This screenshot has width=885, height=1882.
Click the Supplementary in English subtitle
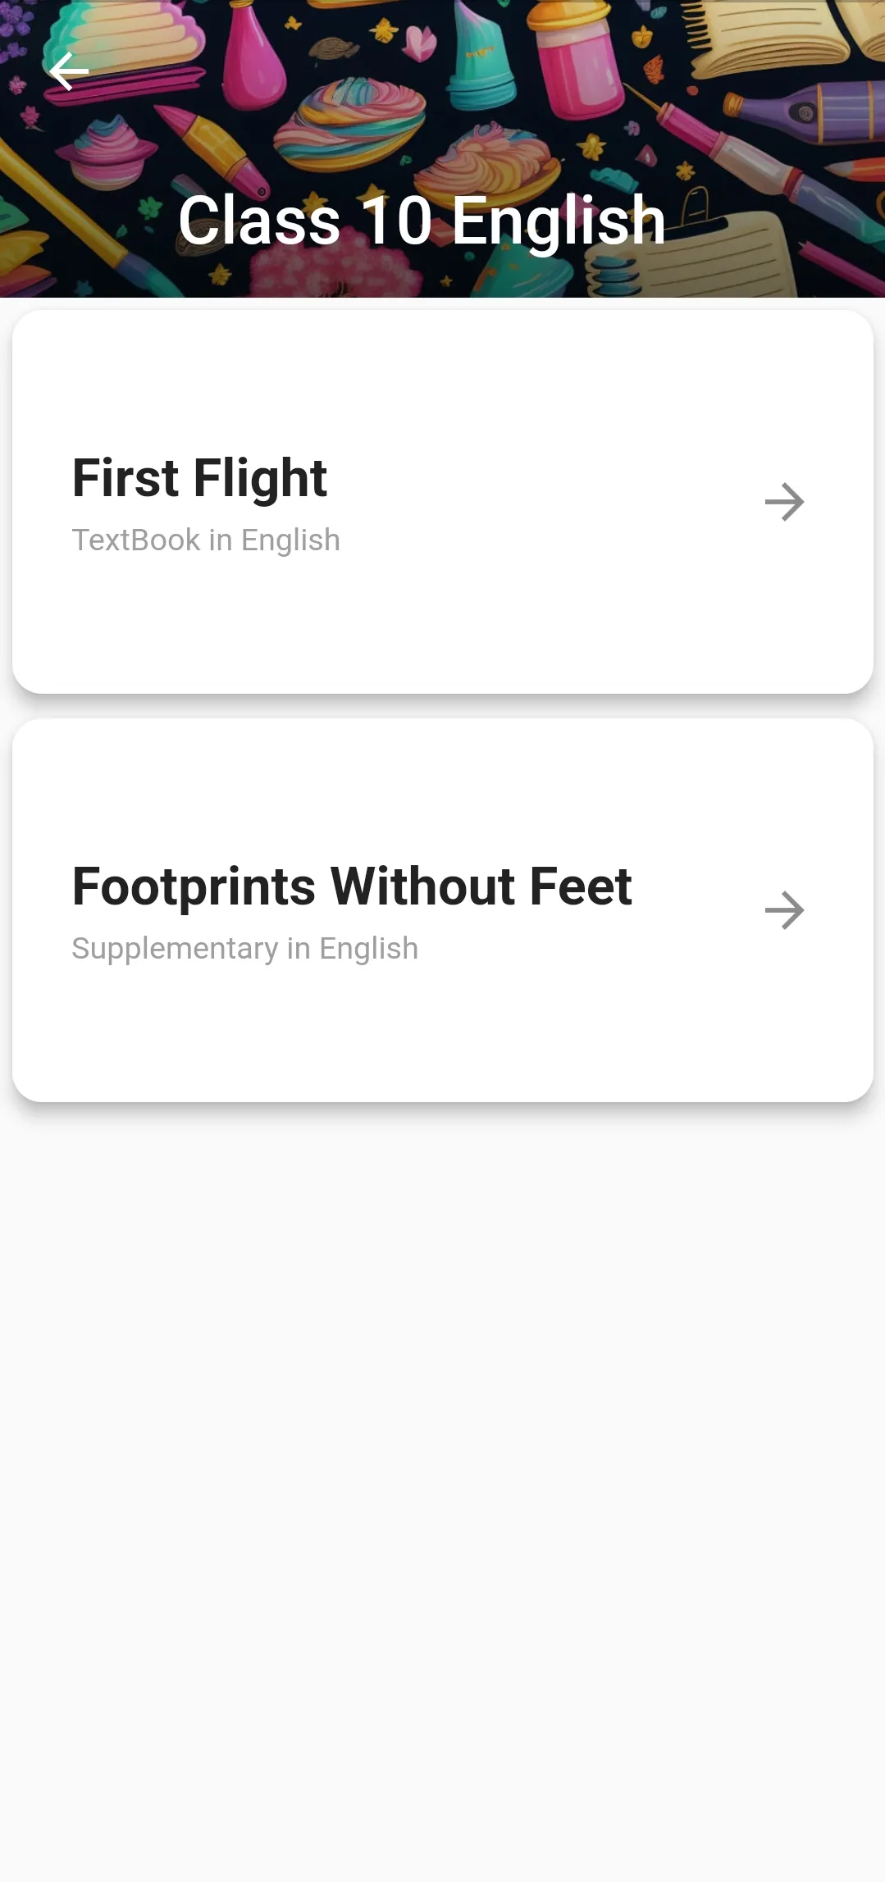click(x=245, y=949)
